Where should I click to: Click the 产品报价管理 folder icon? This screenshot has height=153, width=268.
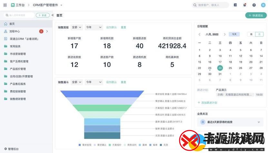pyautogui.click(x=5, y=69)
